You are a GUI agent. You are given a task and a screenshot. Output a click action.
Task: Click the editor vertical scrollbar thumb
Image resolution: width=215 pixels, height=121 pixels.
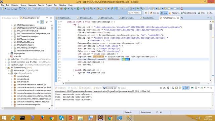click(211, 27)
